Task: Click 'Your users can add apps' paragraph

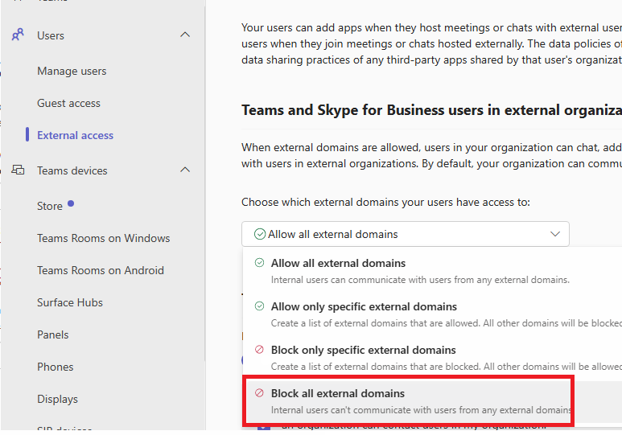Action: click(431, 43)
